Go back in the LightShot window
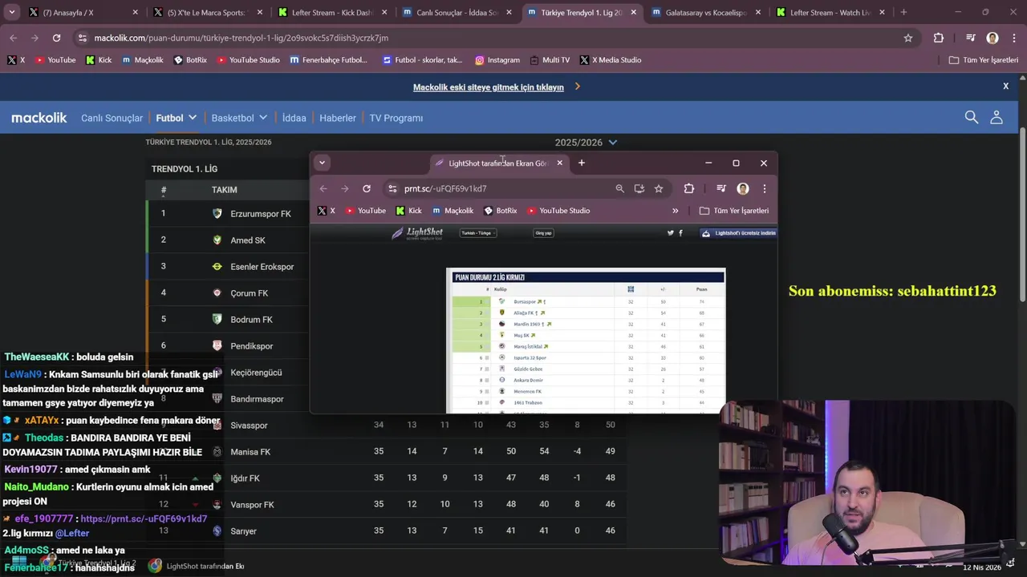Screen dimensions: 1027x577 click(323, 188)
